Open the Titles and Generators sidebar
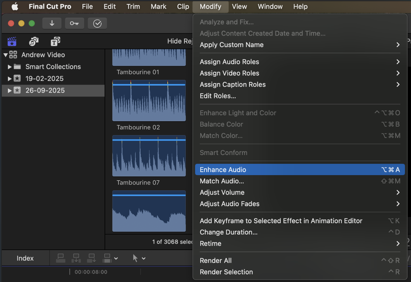 click(x=55, y=41)
